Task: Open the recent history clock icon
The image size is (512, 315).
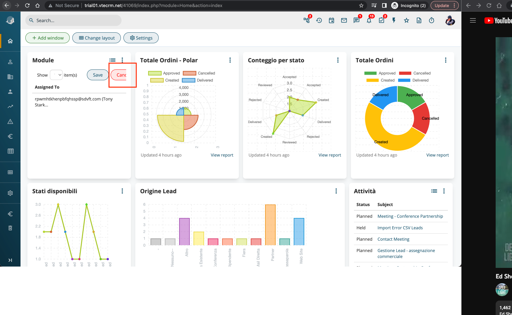Action: 319,21
